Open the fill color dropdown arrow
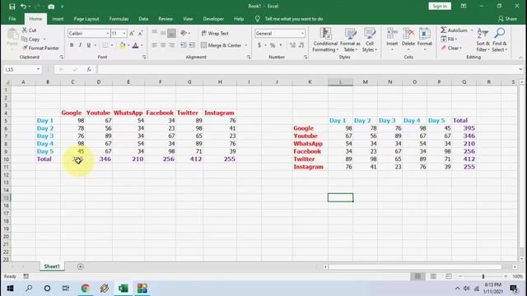The image size is (527, 296). tap(128, 45)
